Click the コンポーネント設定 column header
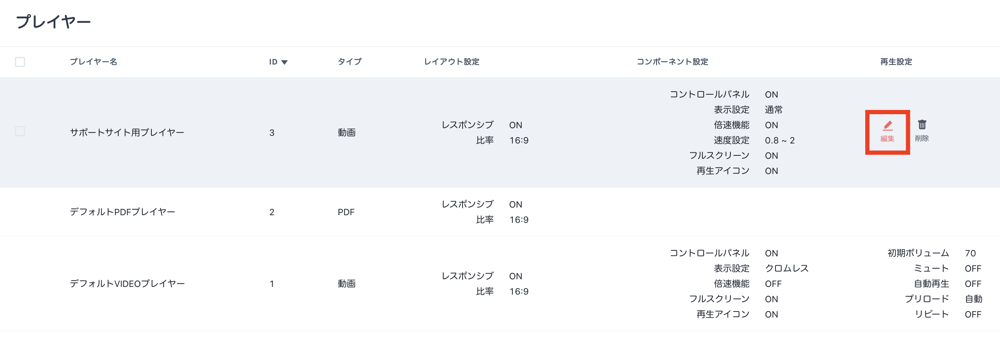 672,62
